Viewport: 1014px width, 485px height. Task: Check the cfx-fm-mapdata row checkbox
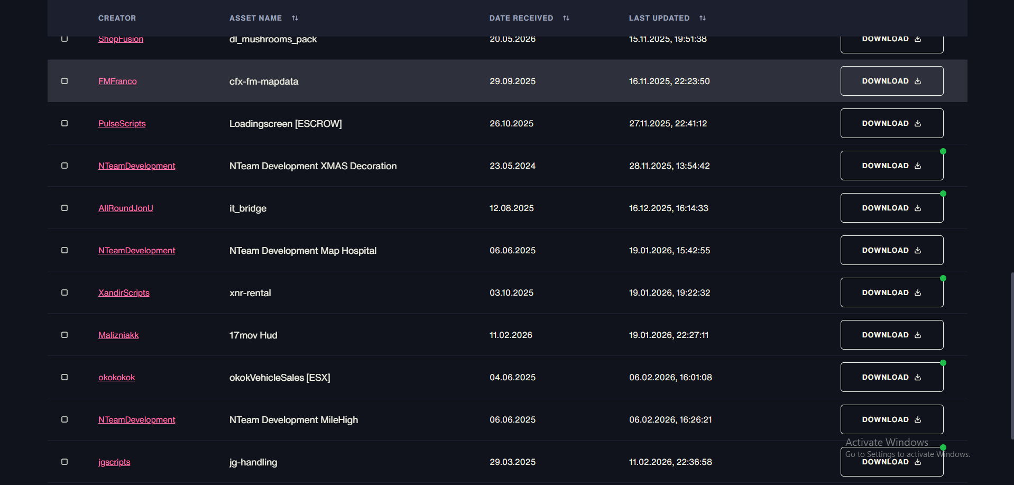[x=64, y=81]
